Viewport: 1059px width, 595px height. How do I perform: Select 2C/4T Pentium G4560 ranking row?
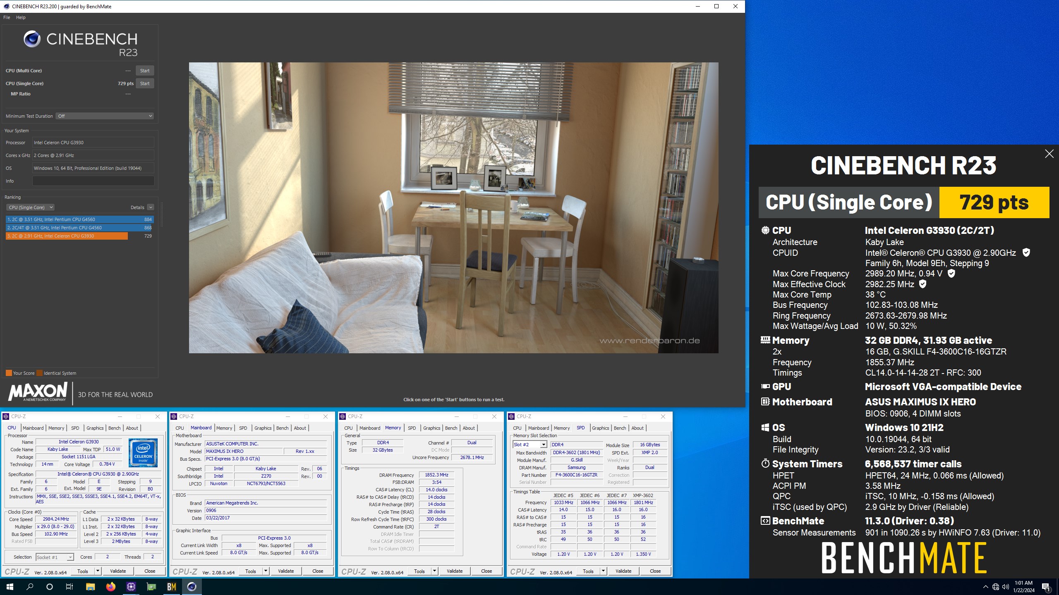(80, 228)
